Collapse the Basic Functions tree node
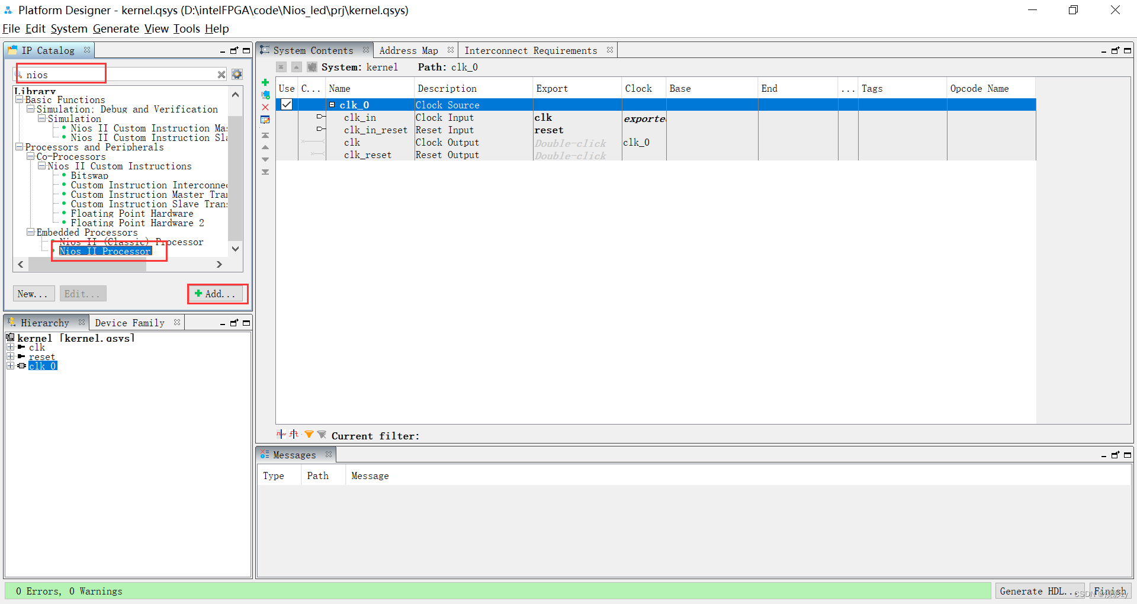Viewport: 1137px width, 604px height. [19, 99]
